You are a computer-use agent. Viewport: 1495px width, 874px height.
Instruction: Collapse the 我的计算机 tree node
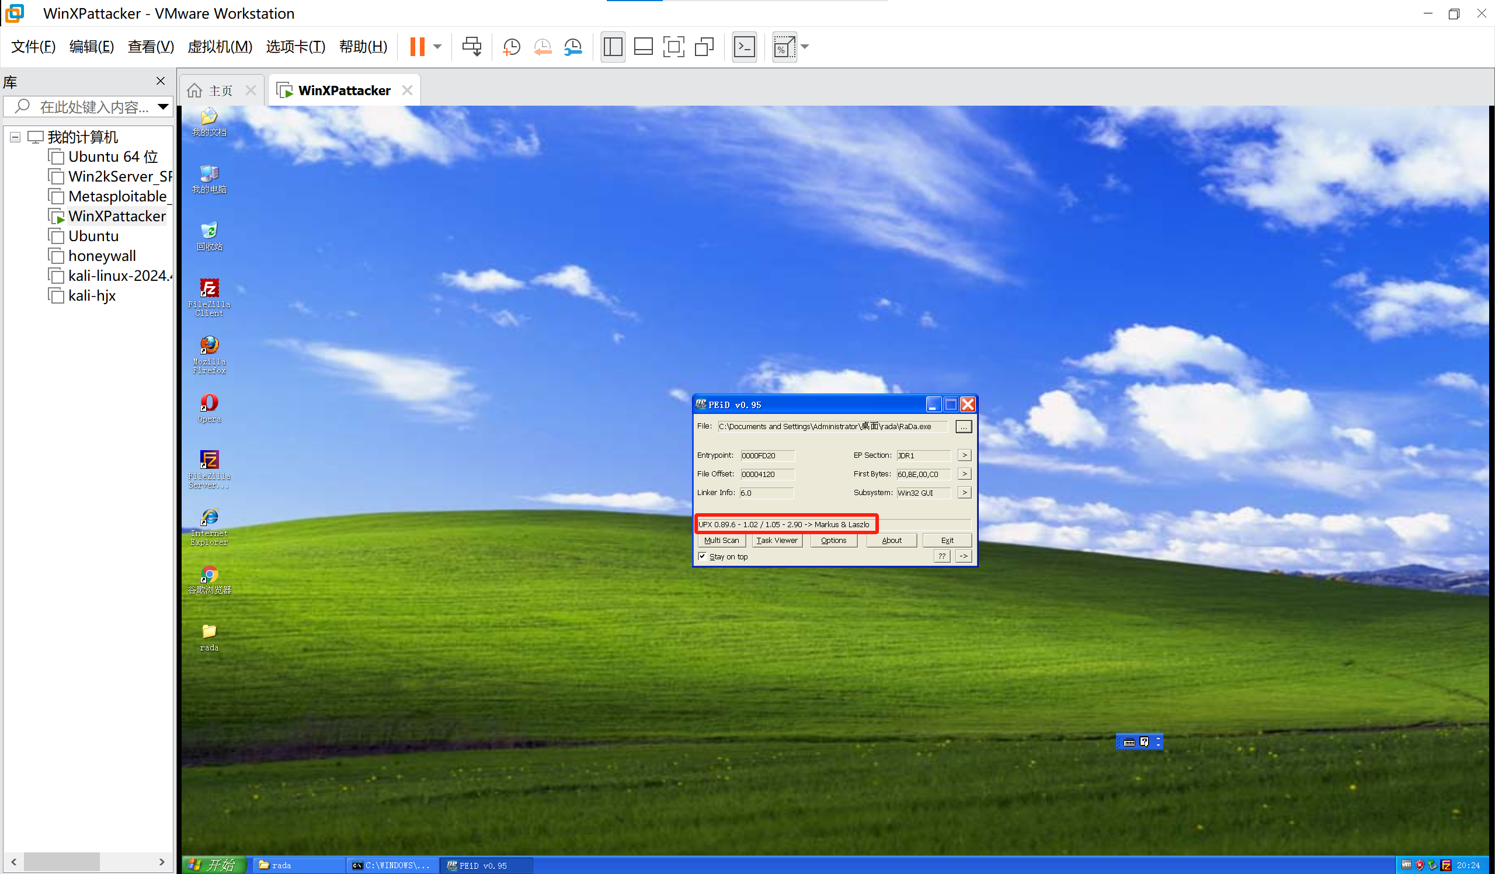click(15, 137)
